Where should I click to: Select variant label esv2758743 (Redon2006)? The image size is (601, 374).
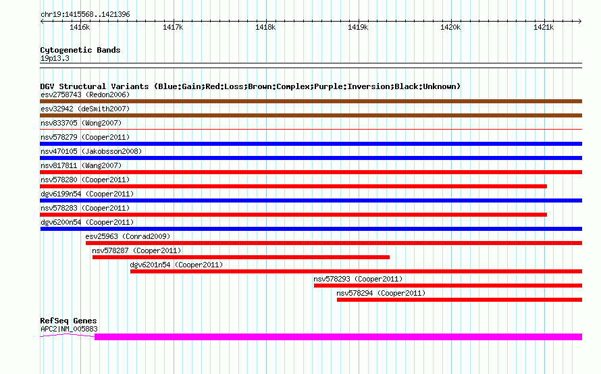coord(85,95)
